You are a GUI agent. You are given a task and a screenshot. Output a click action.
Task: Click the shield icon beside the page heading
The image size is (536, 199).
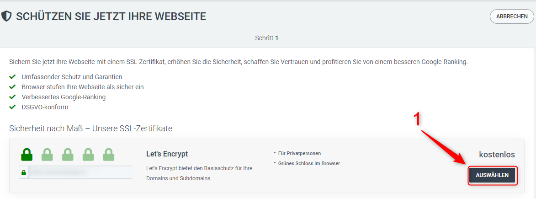[x=6, y=16]
